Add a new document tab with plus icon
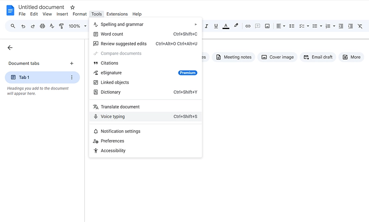 click(x=72, y=63)
